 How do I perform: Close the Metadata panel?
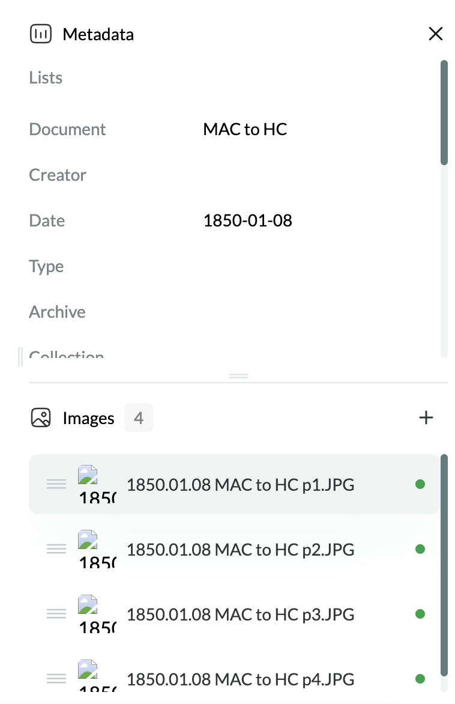(435, 34)
